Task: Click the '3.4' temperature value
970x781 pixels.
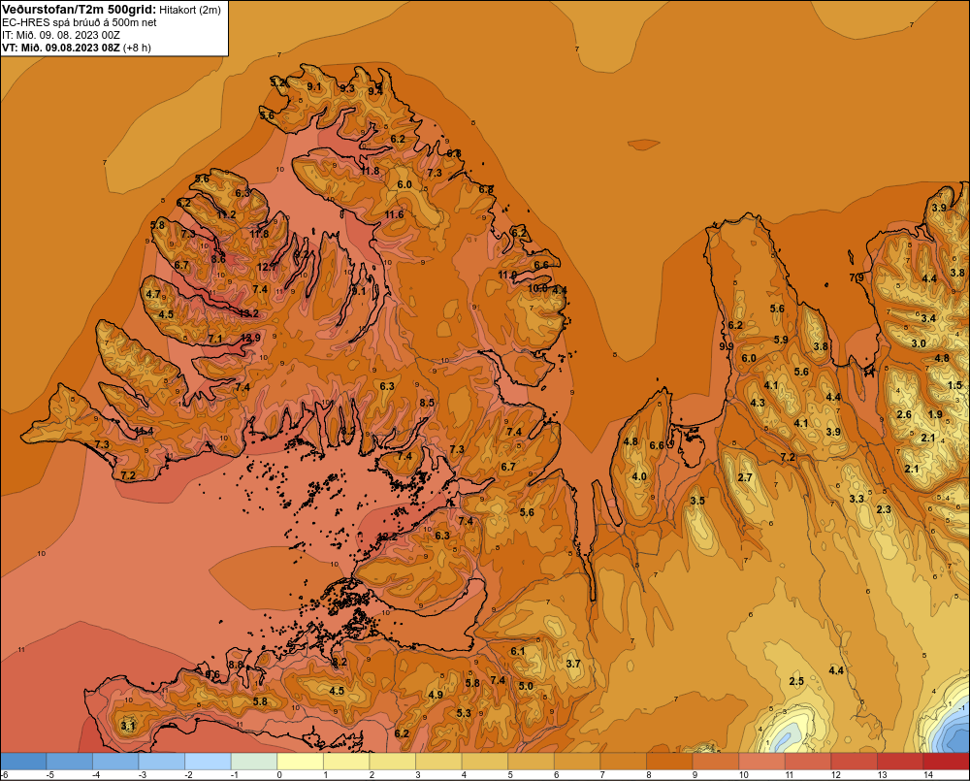Action: click(928, 319)
